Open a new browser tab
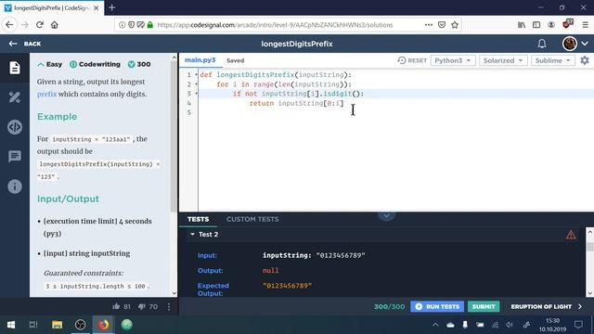This screenshot has width=594, height=334. 111,7
